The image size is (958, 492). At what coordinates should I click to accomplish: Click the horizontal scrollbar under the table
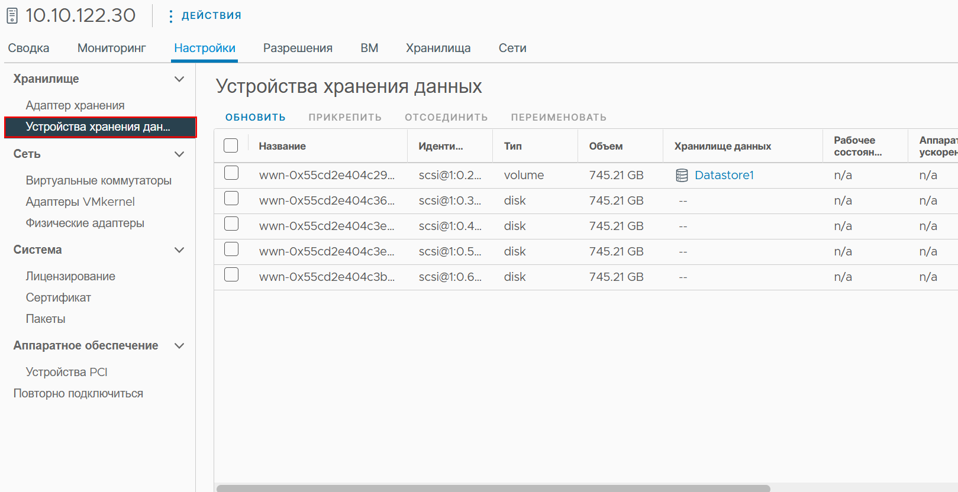point(493,488)
